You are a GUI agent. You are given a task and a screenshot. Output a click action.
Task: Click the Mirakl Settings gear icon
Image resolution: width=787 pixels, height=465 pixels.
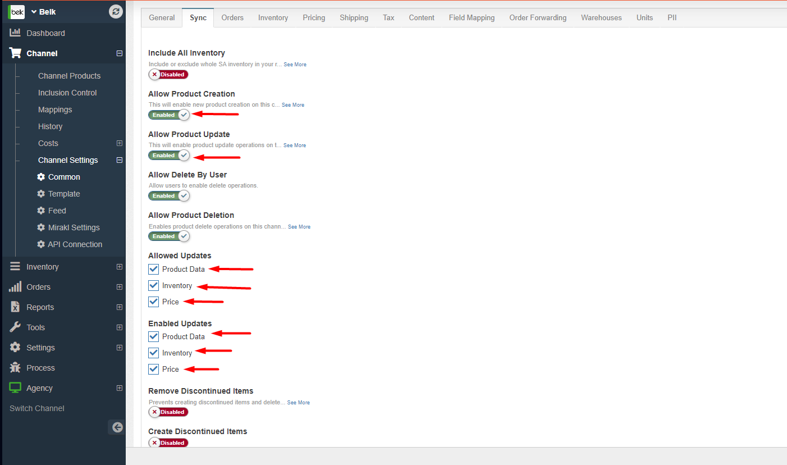41,227
